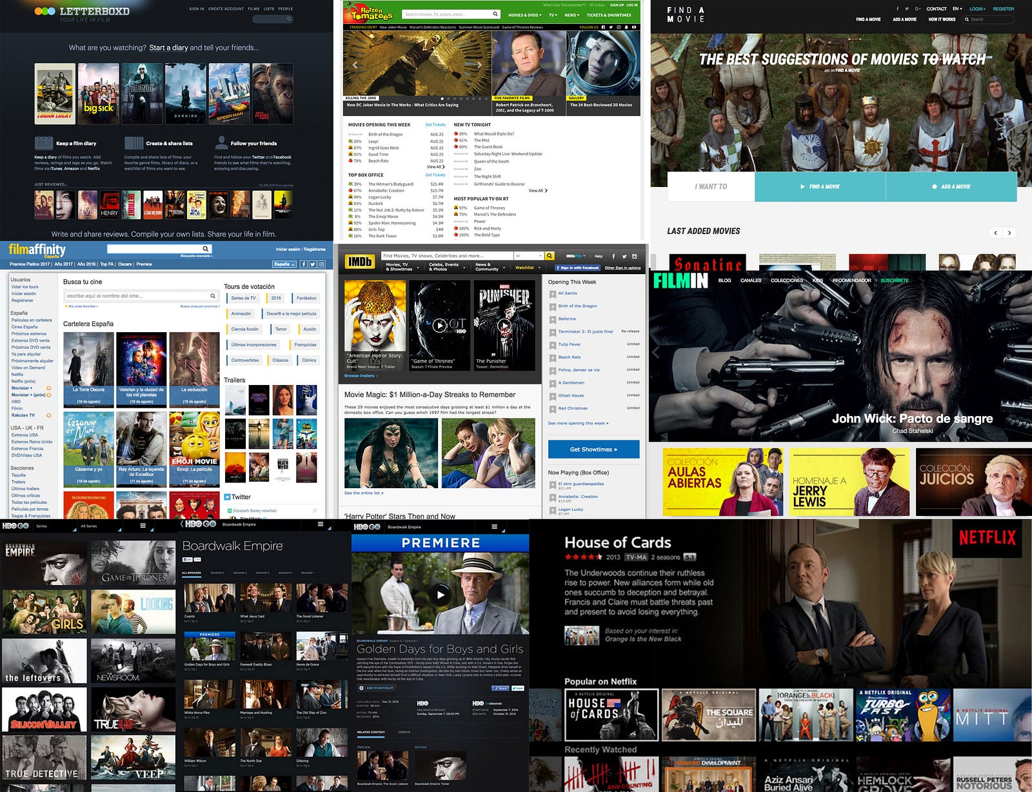Click Suscríbete in the Filmin header
1032x792 pixels.
click(x=895, y=281)
